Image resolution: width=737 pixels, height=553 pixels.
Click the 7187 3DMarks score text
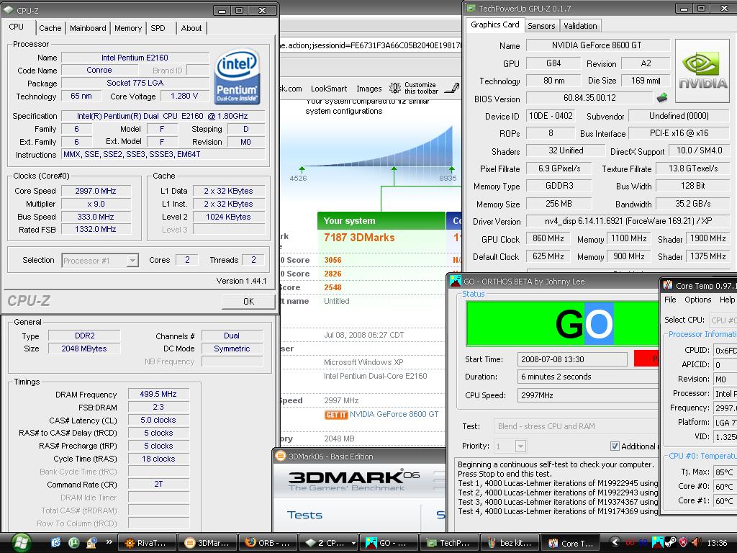click(x=359, y=238)
